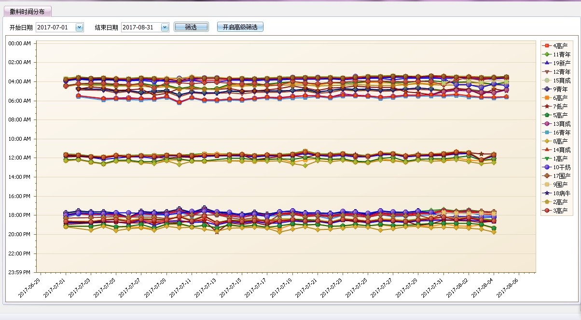Viewport: 581px width, 320px height.
Task: Click the 7低产 star legend icon
Action: click(546, 107)
